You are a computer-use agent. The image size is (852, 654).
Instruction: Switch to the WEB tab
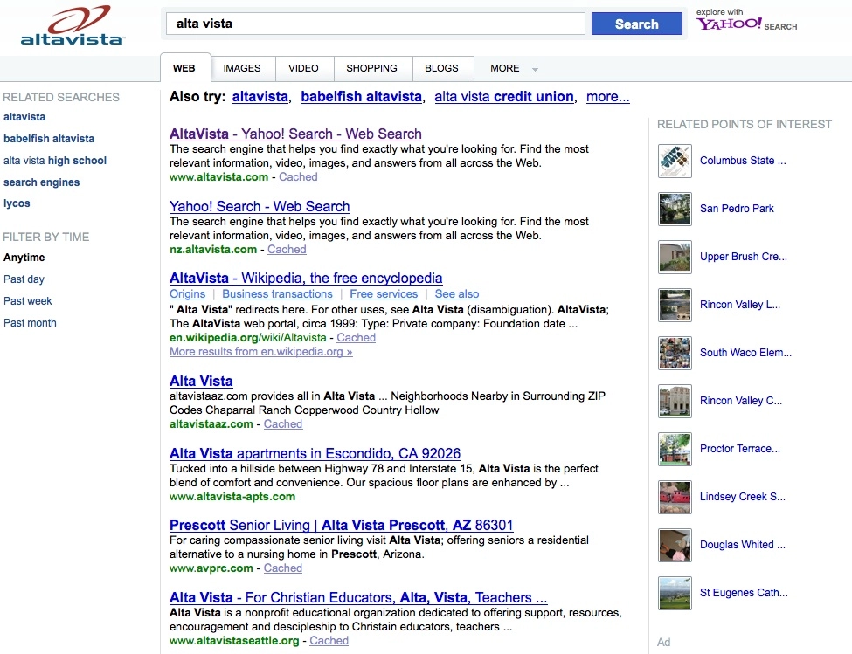(184, 68)
